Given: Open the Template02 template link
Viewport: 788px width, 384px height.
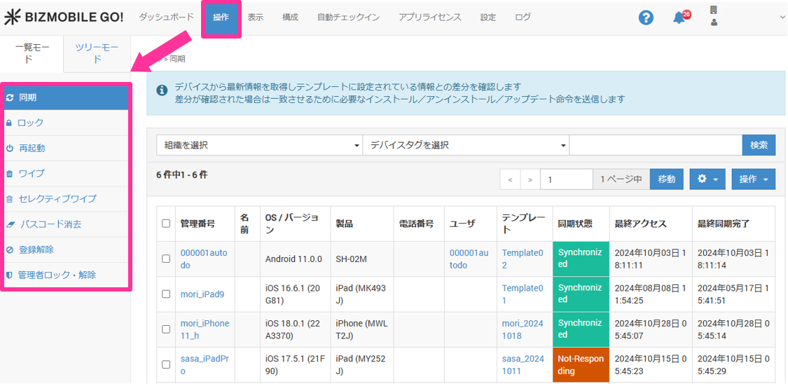Looking at the screenshot, I should click(x=523, y=259).
